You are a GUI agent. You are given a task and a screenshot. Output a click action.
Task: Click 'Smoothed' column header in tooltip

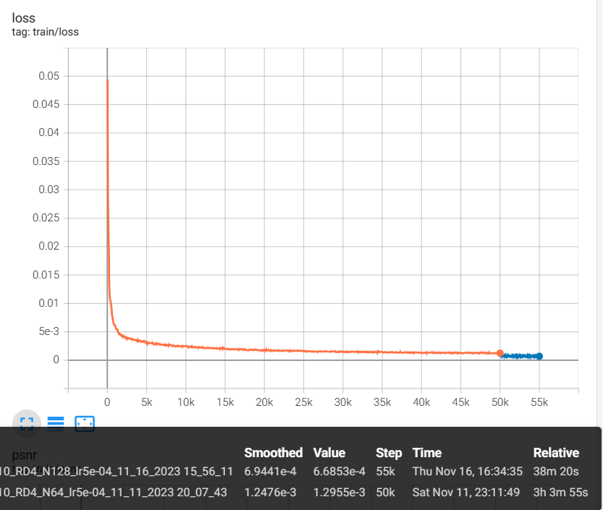click(273, 453)
